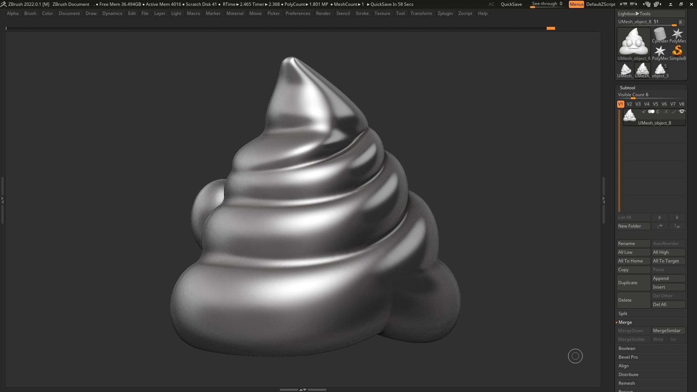This screenshot has width=697, height=392.
Task: Hide UMesh_object_8 with the eye icon
Action: tap(682, 112)
